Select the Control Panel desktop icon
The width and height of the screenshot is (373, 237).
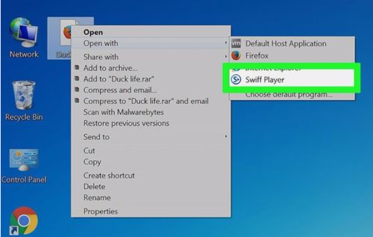pos(24,166)
